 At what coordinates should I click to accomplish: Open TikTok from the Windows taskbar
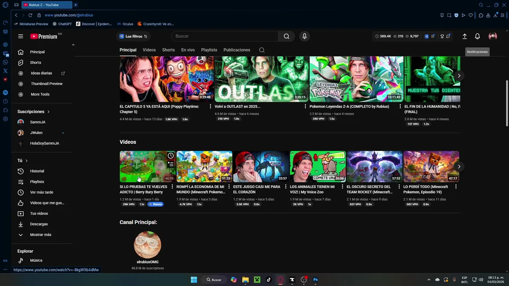point(268,280)
